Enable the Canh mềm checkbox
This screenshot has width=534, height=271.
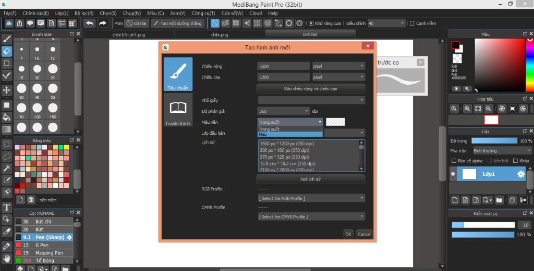tap(412, 23)
